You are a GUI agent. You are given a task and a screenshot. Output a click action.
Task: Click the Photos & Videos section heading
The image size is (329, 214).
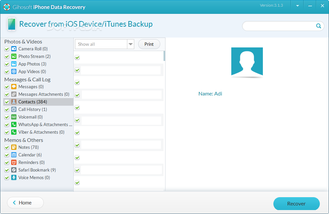tap(23, 41)
